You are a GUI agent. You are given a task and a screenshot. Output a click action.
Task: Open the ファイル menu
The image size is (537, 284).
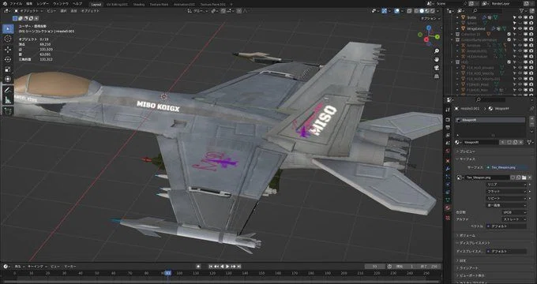pyautogui.click(x=16, y=4)
